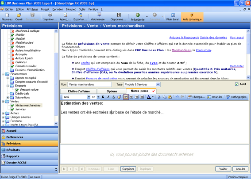The width and height of the screenshot is (251, 179).
Task: Justify the note text
Action: [142, 97]
